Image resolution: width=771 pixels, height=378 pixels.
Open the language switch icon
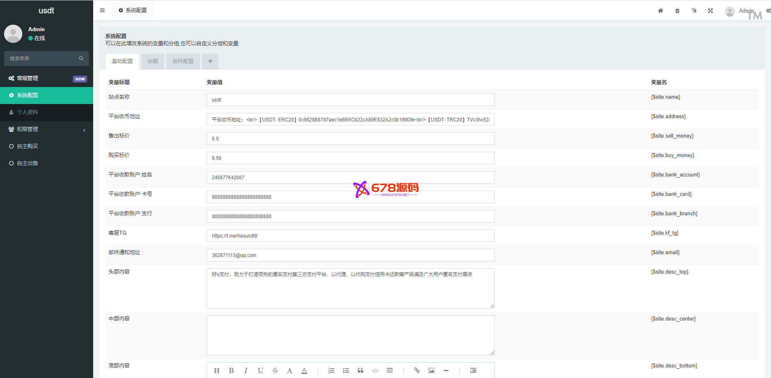coord(694,11)
